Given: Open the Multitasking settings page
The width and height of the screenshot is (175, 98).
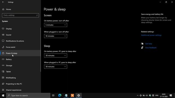Looking at the screenshot, I should click(20, 78).
